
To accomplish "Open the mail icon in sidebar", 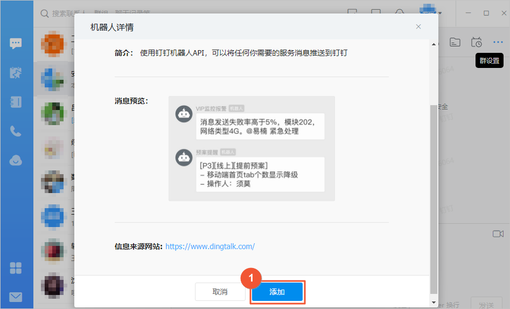I will pyautogui.click(x=16, y=297).
